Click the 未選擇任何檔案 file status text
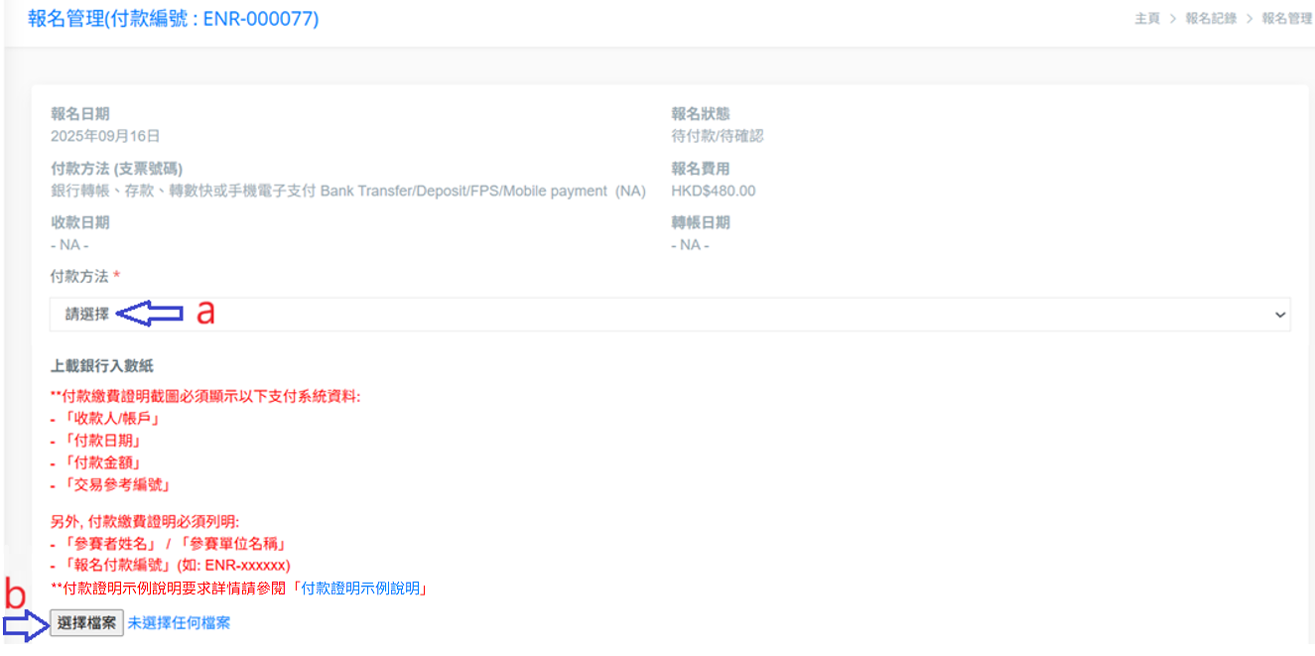Image resolution: width=1315 pixels, height=656 pixels. pyautogui.click(x=179, y=623)
